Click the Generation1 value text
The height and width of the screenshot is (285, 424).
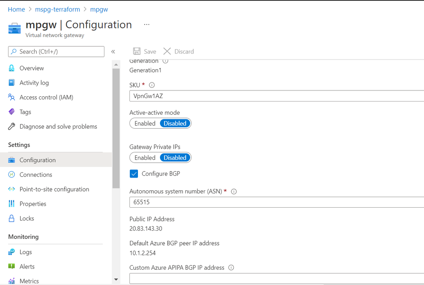(x=145, y=71)
